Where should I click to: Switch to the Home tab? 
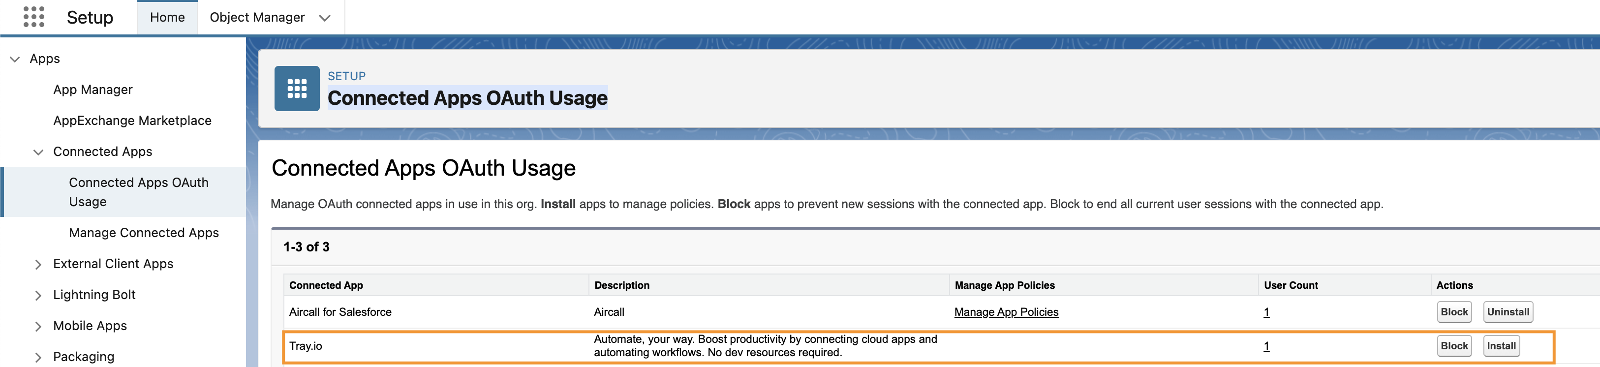click(167, 17)
